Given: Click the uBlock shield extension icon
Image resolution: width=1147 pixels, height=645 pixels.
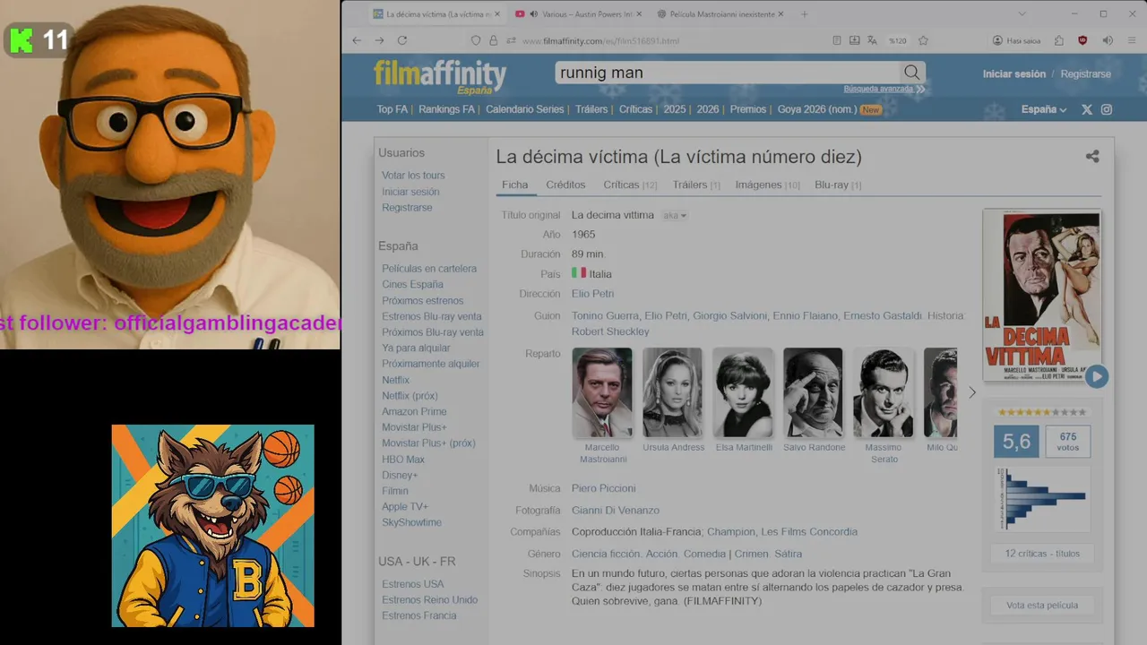Looking at the screenshot, I should coord(1082,40).
